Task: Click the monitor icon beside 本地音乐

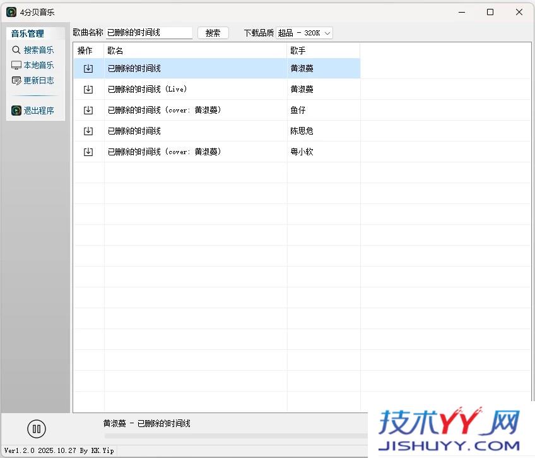Action: [16, 65]
